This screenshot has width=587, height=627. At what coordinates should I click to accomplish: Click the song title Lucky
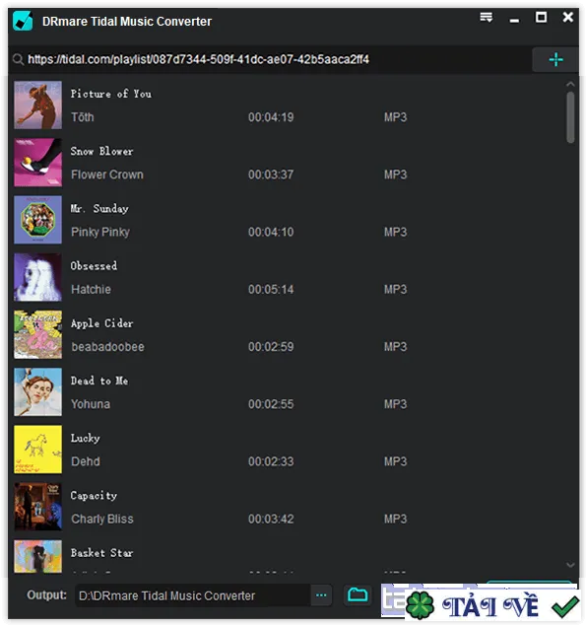pos(85,439)
